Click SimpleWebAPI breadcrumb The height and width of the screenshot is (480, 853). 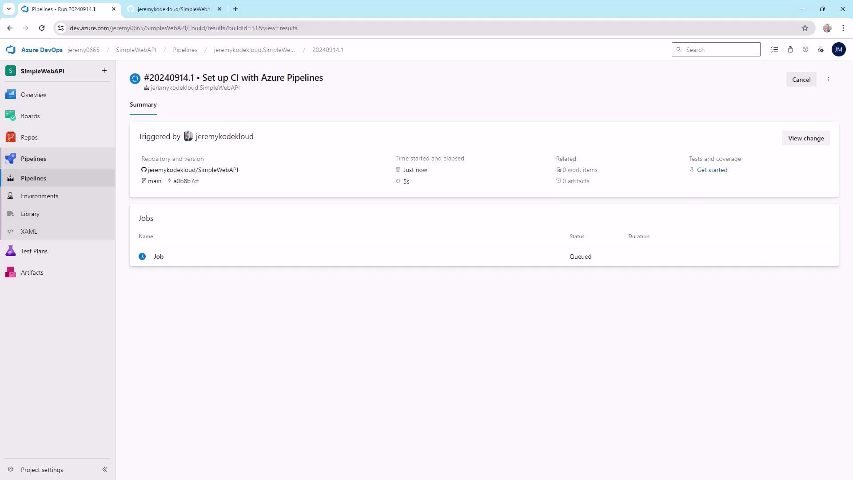136,50
